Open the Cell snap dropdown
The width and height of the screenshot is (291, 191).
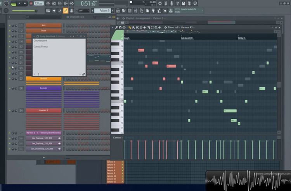pos(83,11)
